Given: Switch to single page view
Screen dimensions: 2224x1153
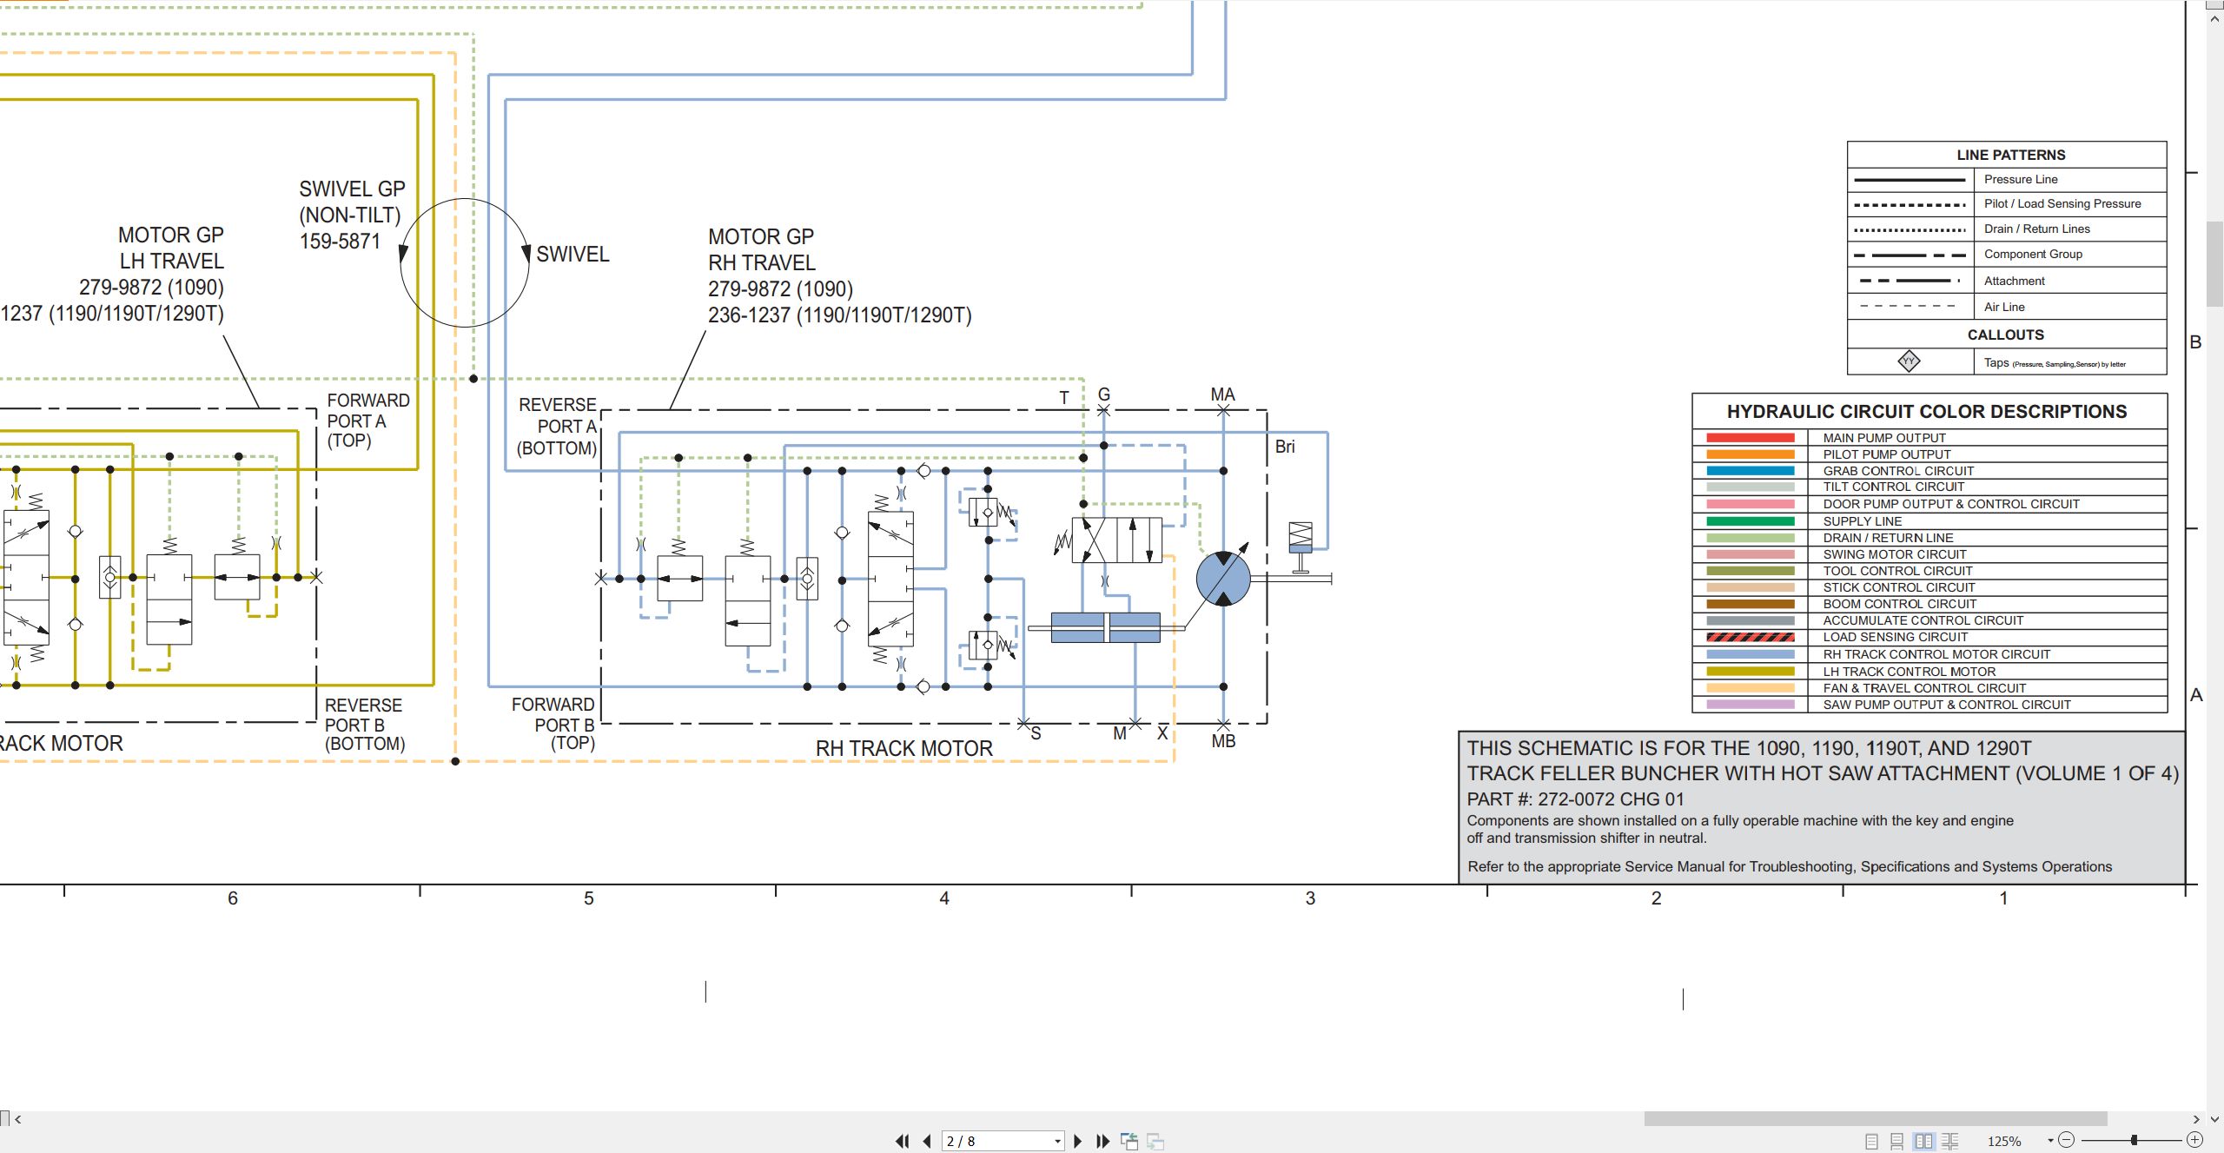Looking at the screenshot, I should [1871, 1141].
